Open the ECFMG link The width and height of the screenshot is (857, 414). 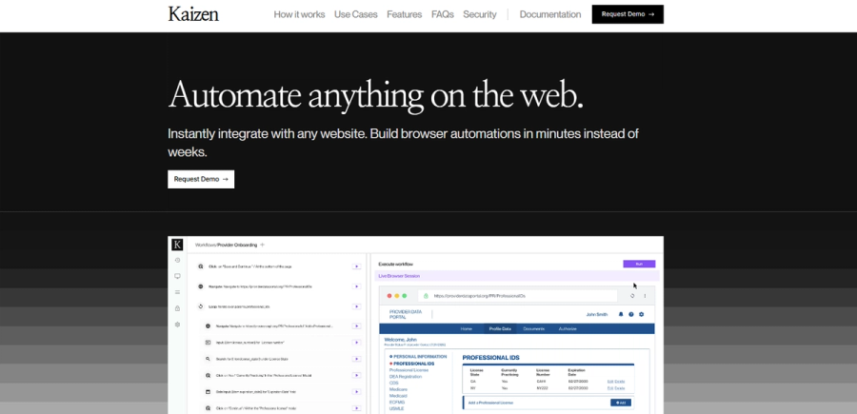[x=397, y=402]
